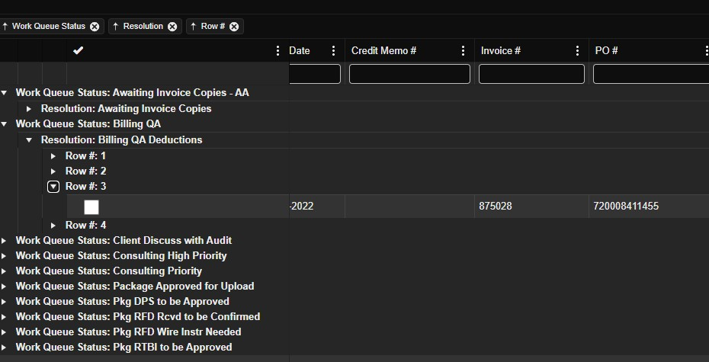The height and width of the screenshot is (362, 709).
Task: Click the checkmark header icon
Action: coord(78,51)
